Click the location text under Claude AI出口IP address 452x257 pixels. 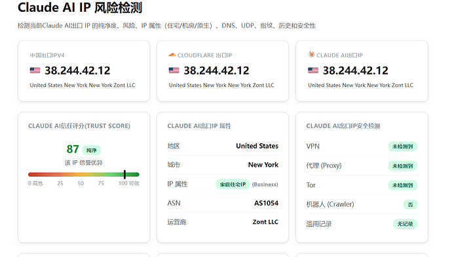361,85
